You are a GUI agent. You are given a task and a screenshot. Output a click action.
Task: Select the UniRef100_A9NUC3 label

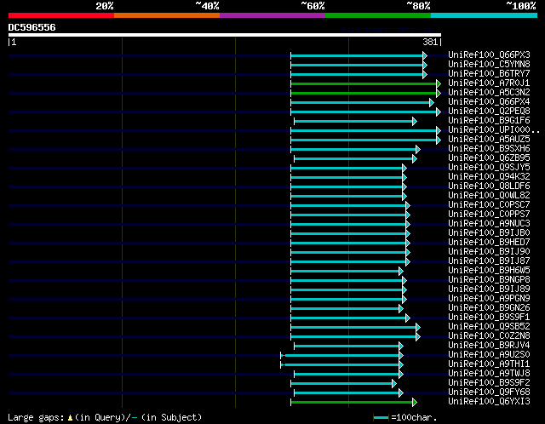tap(489, 223)
